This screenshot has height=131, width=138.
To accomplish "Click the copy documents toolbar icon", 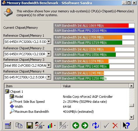I will [19, 125].
